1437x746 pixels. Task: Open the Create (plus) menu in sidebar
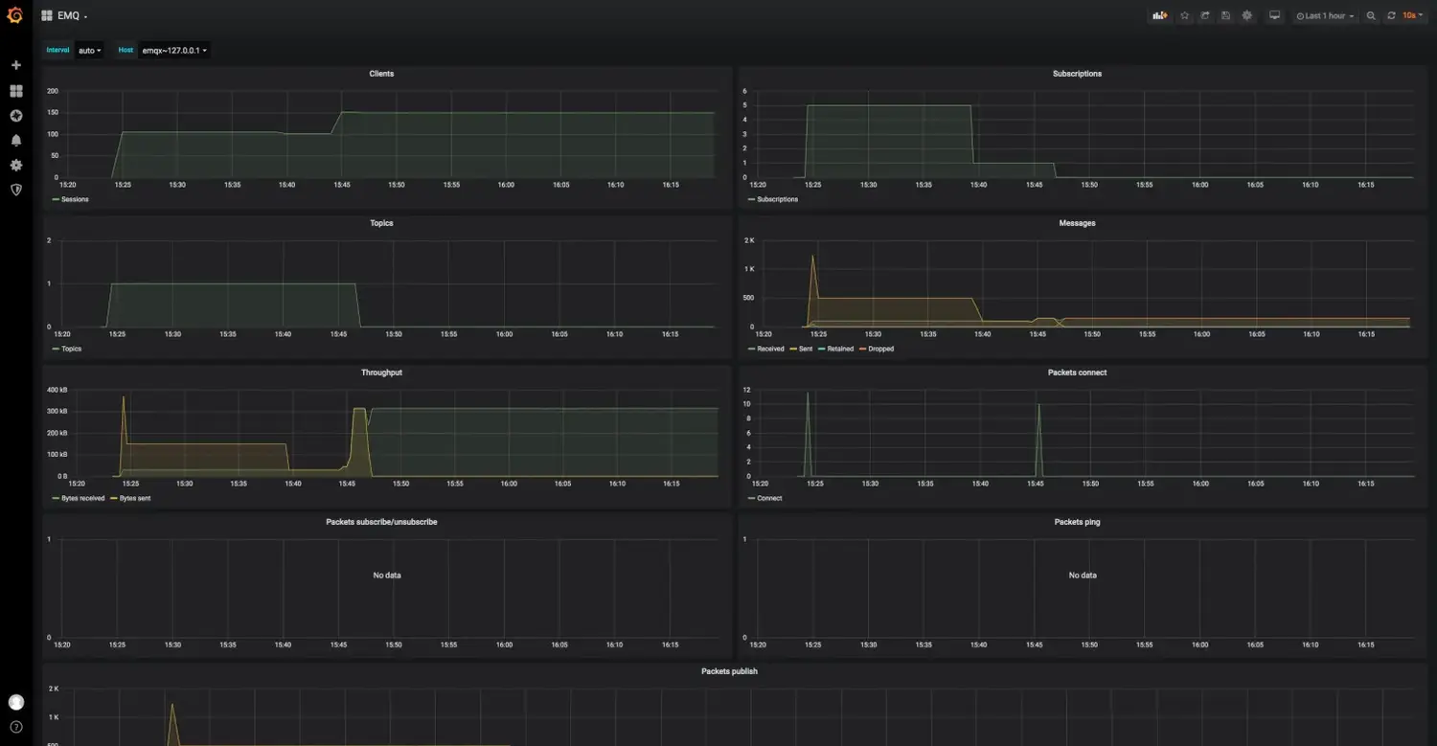coord(15,64)
